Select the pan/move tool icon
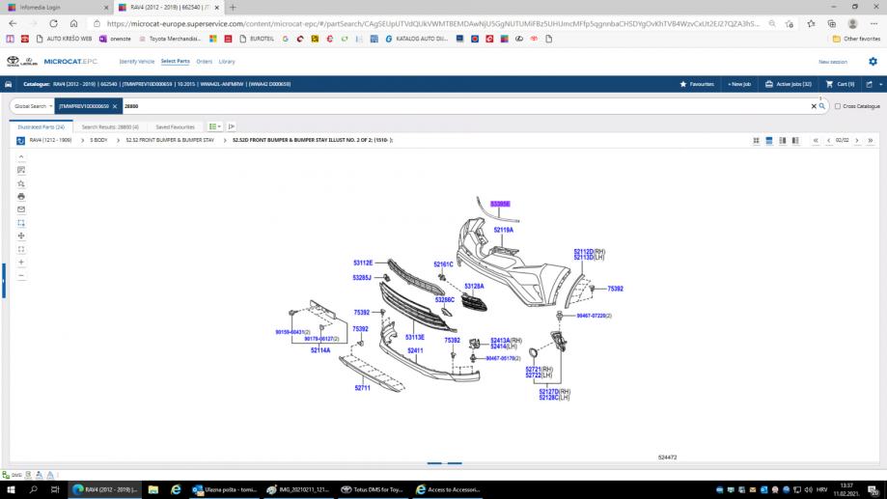 (21, 236)
